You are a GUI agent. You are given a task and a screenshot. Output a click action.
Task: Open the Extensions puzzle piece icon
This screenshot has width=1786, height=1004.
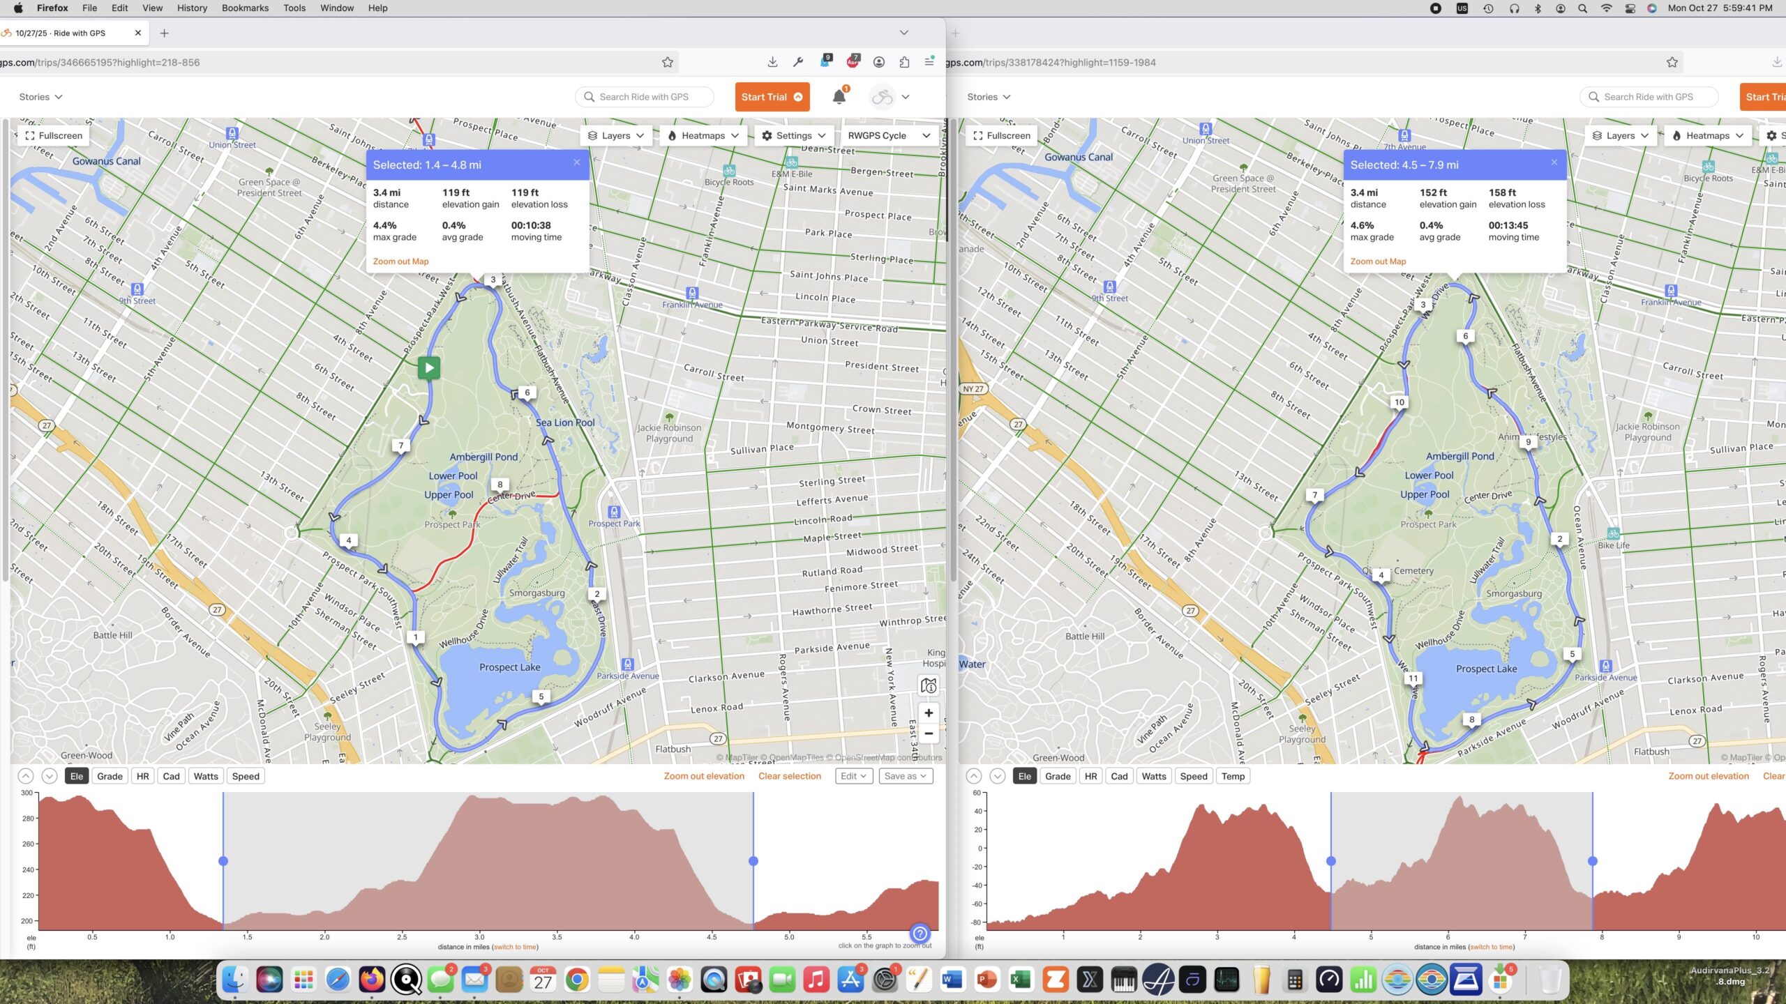pos(904,62)
